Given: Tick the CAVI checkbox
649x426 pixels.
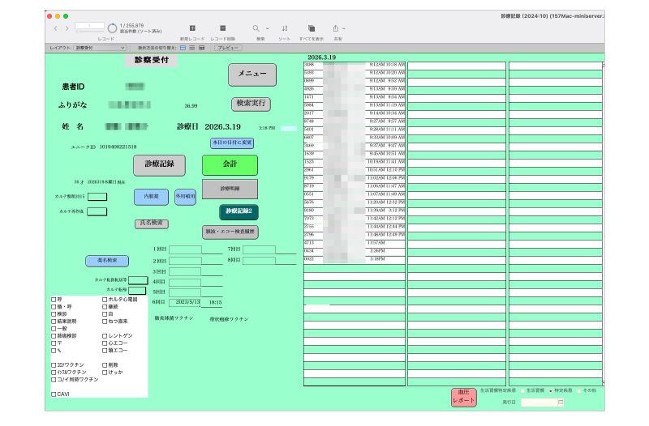Looking at the screenshot, I should tap(54, 394).
